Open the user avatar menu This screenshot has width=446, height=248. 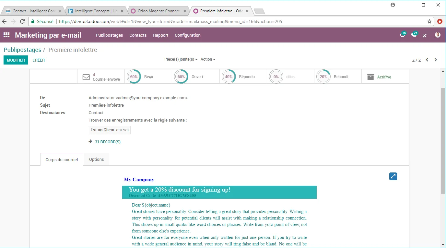[438, 35]
